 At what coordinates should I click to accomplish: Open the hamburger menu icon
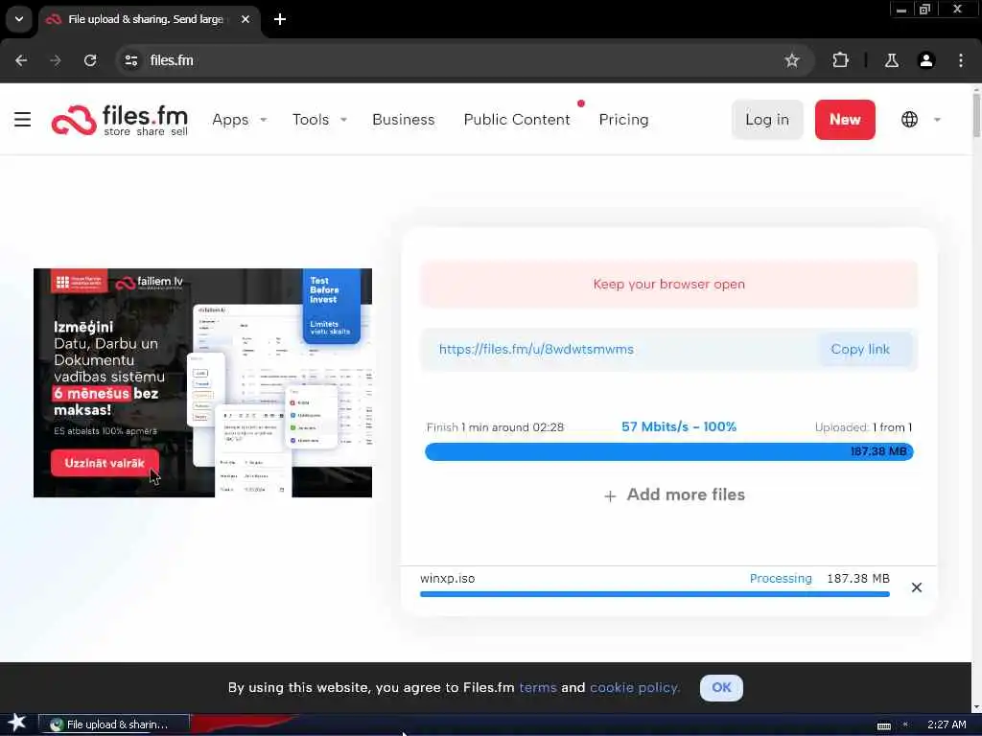23,119
